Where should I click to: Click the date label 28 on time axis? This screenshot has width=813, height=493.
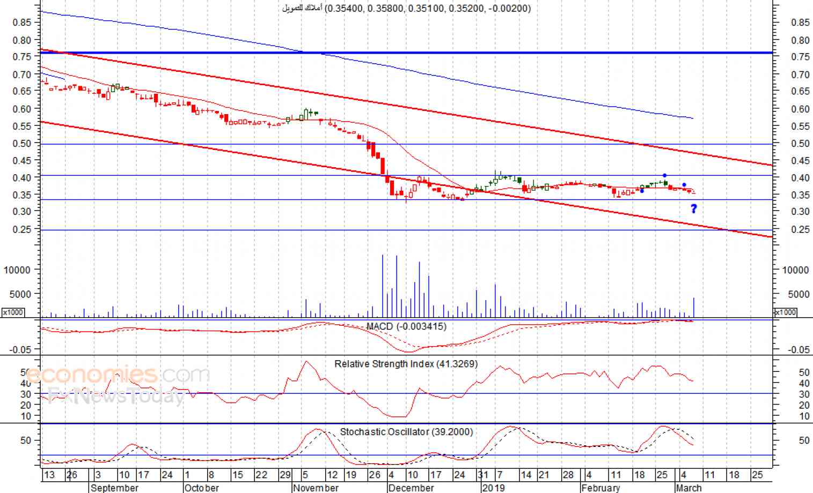[568, 475]
